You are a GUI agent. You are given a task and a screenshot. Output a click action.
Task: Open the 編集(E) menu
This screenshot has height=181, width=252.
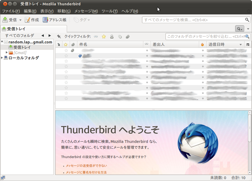tap(30, 11)
